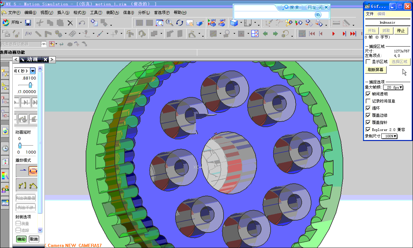The height and width of the screenshot is (248, 413).
Task: Open 最大帧频 20 fps dropdown
Action: pyautogui.click(x=393, y=87)
